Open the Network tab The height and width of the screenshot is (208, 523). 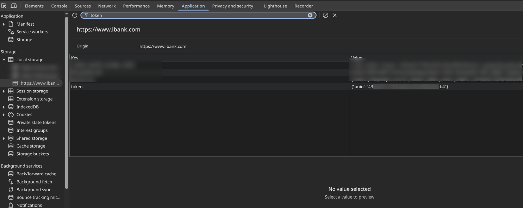click(x=107, y=6)
